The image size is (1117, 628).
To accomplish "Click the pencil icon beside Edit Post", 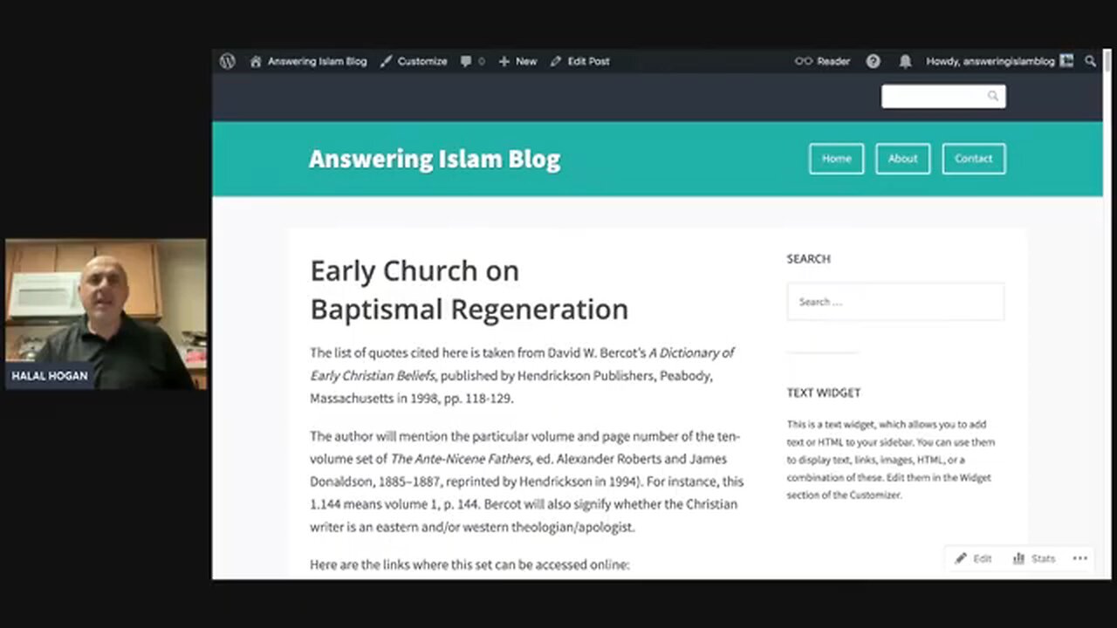I will (x=556, y=61).
